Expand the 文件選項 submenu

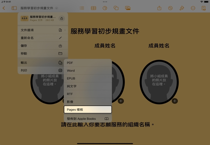tap(42, 30)
